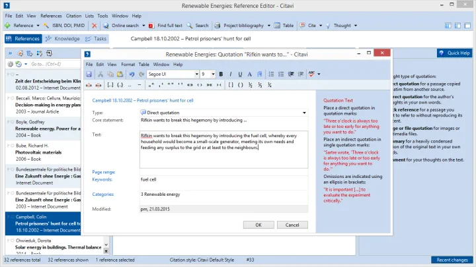Toggle Bold formatting

[x=221, y=74]
